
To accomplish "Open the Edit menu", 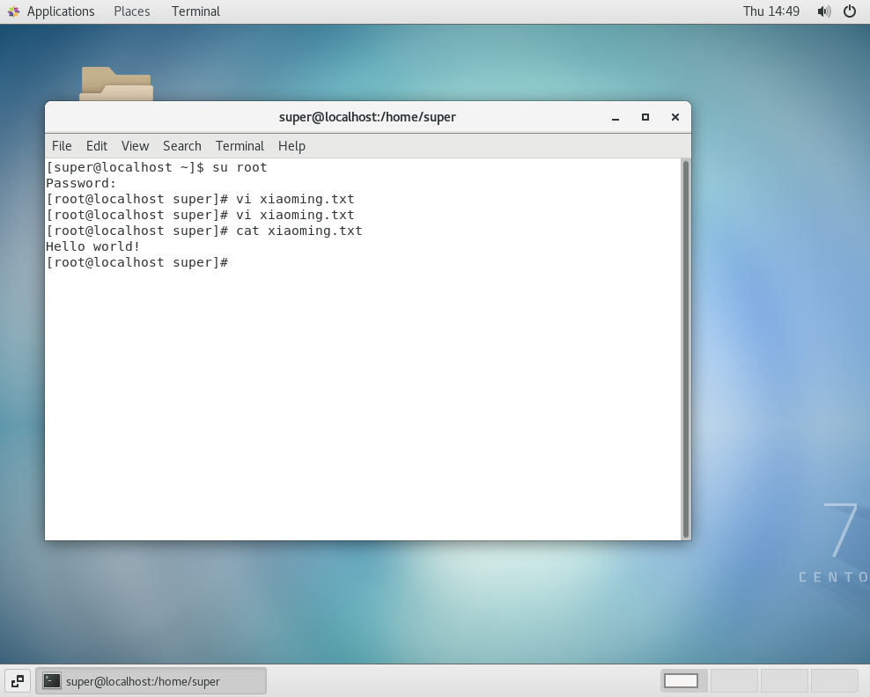I will [96, 146].
